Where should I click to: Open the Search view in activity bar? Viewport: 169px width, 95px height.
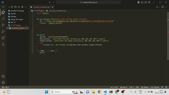click(x=3, y=19)
